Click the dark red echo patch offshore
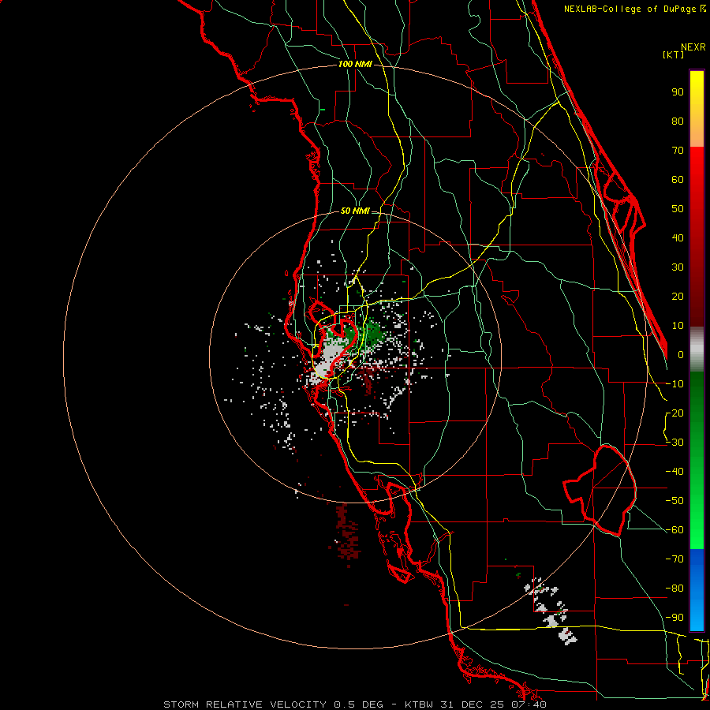This screenshot has height=710, width=710. click(346, 534)
